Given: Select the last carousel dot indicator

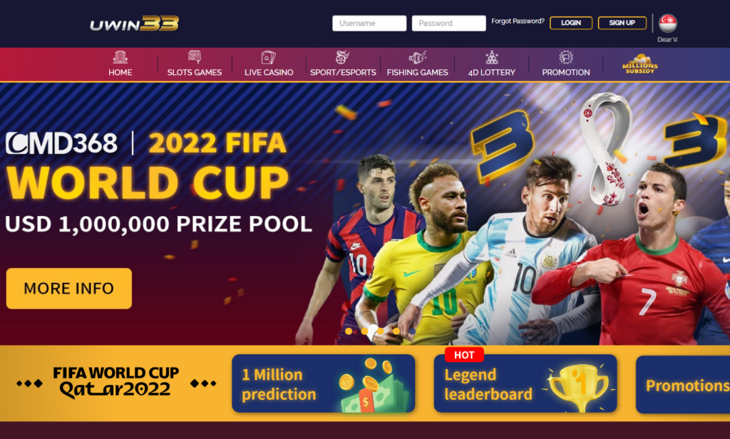Looking at the screenshot, I should click(x=412, y=331).
